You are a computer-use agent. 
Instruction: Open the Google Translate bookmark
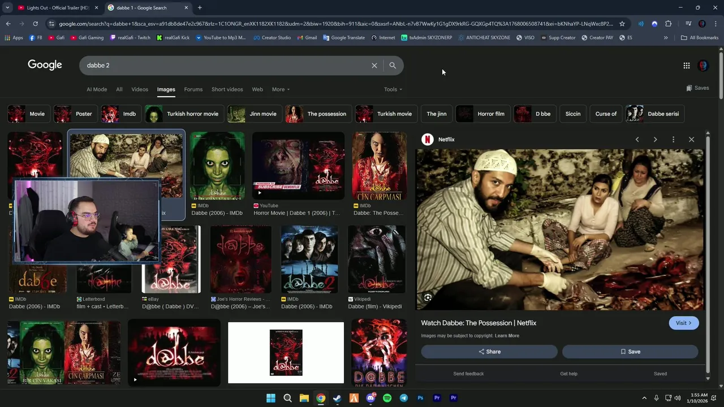pos(343,38)
